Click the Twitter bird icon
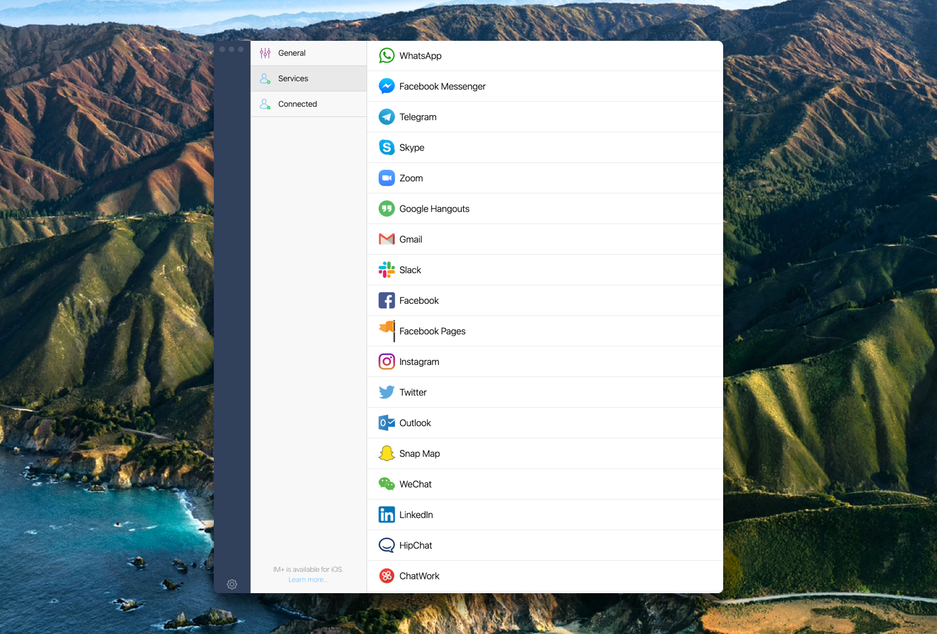This screenshot has width=937, height=634. click(x=387, y=393)
